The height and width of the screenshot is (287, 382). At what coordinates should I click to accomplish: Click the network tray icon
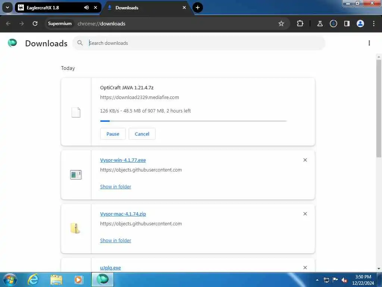pyautogui.click(x=326, y=280)
